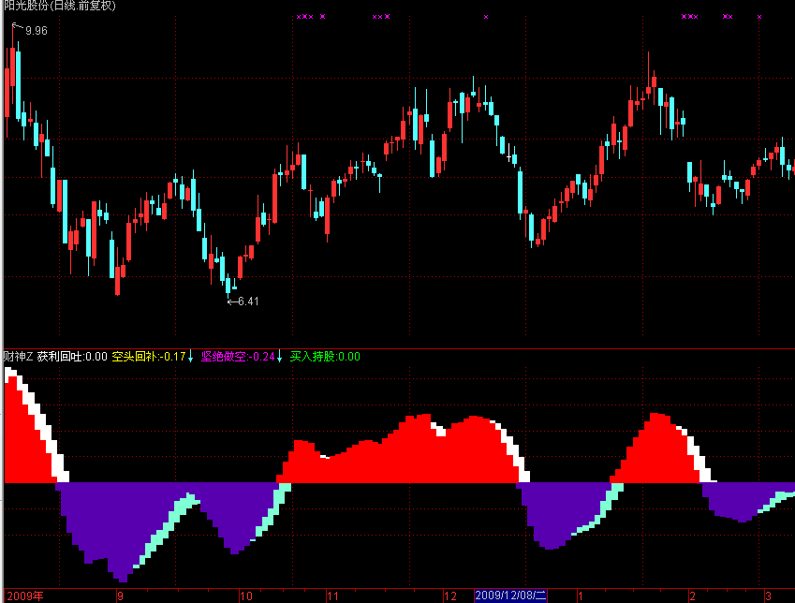Click the magenta 坚绝做空 indicator label
Screen dimensions: 795x603
238,356
